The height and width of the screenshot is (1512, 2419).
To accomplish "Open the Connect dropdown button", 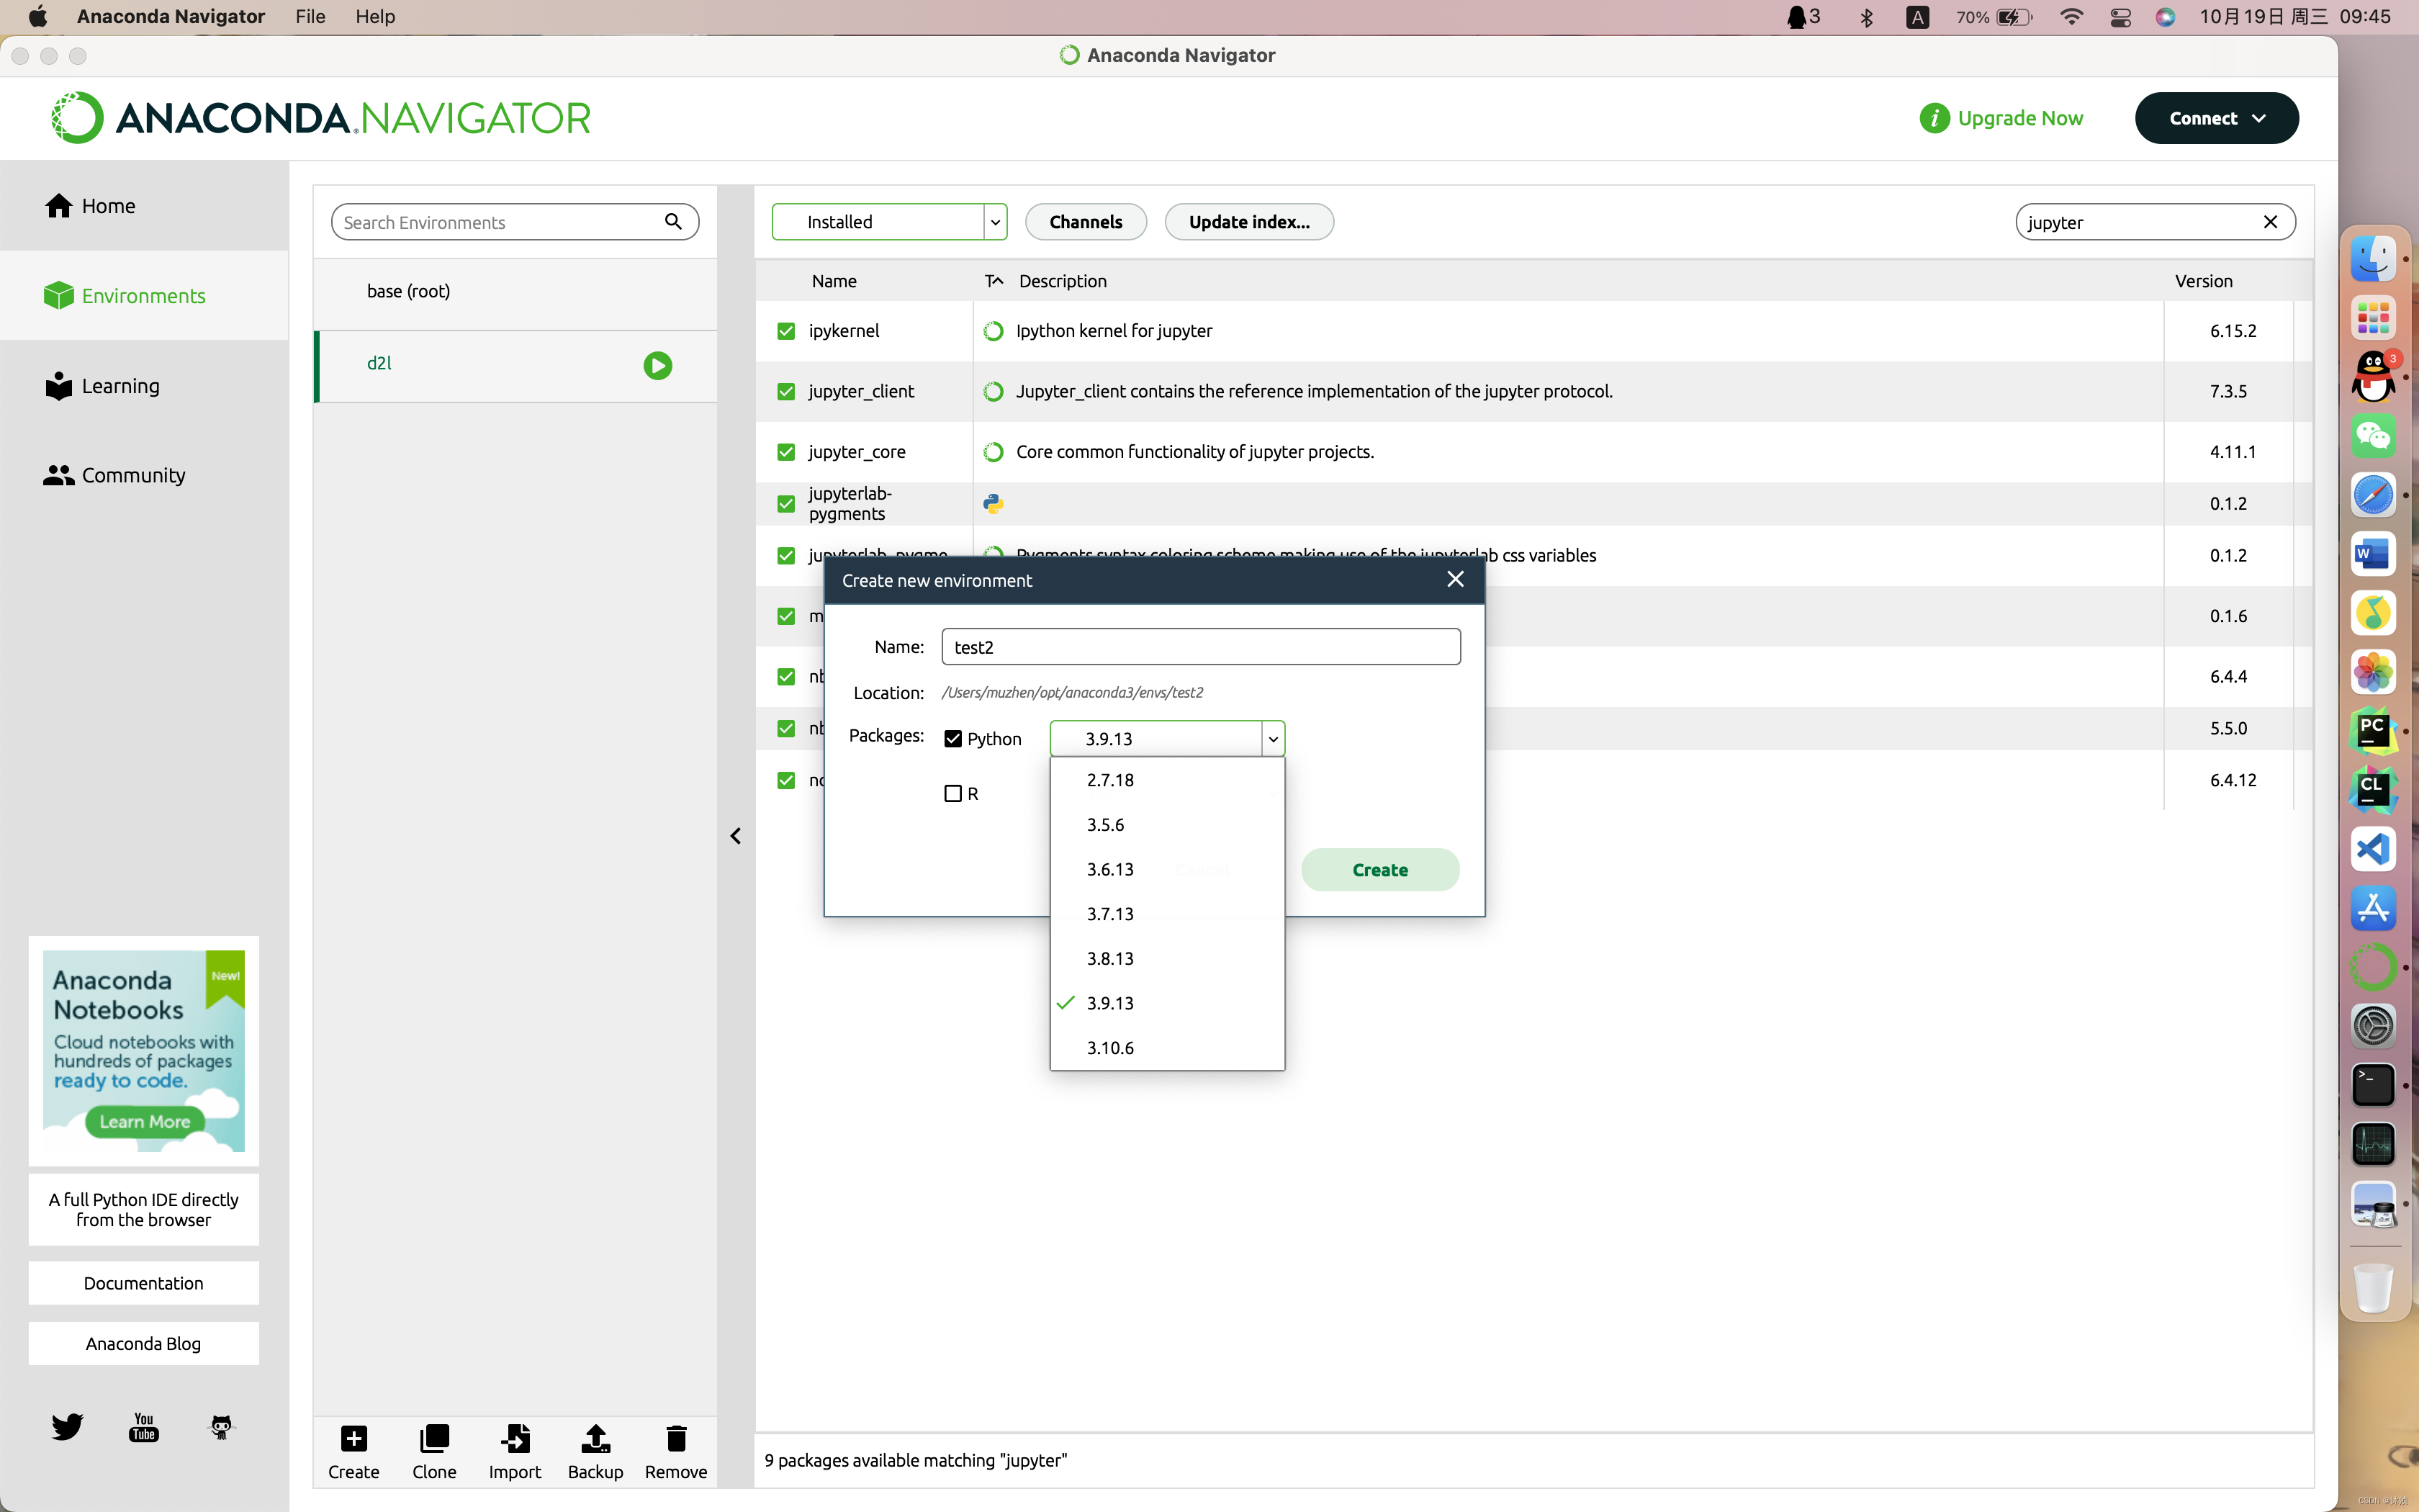I will (x=2216, y=118).
